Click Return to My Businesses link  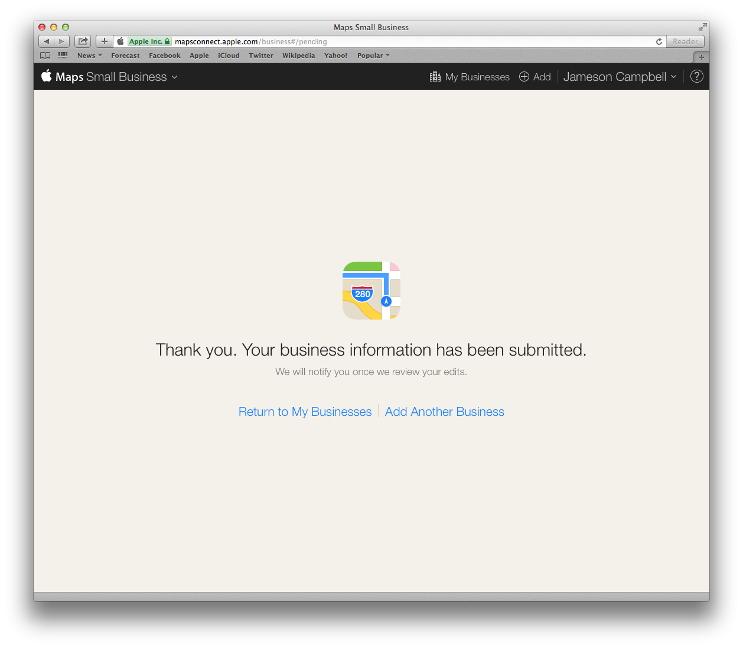pos(305,412)
